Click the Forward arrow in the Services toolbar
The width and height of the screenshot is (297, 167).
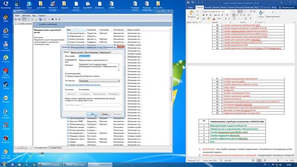point(19,19)
